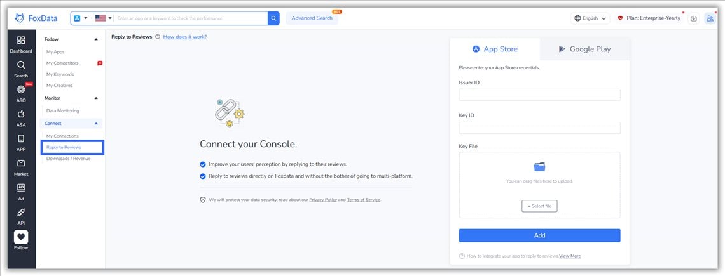The width and height of the screenshot is (725, 276).
Task: Focus the Key ID input field
Action: click(x=539, y=128)
